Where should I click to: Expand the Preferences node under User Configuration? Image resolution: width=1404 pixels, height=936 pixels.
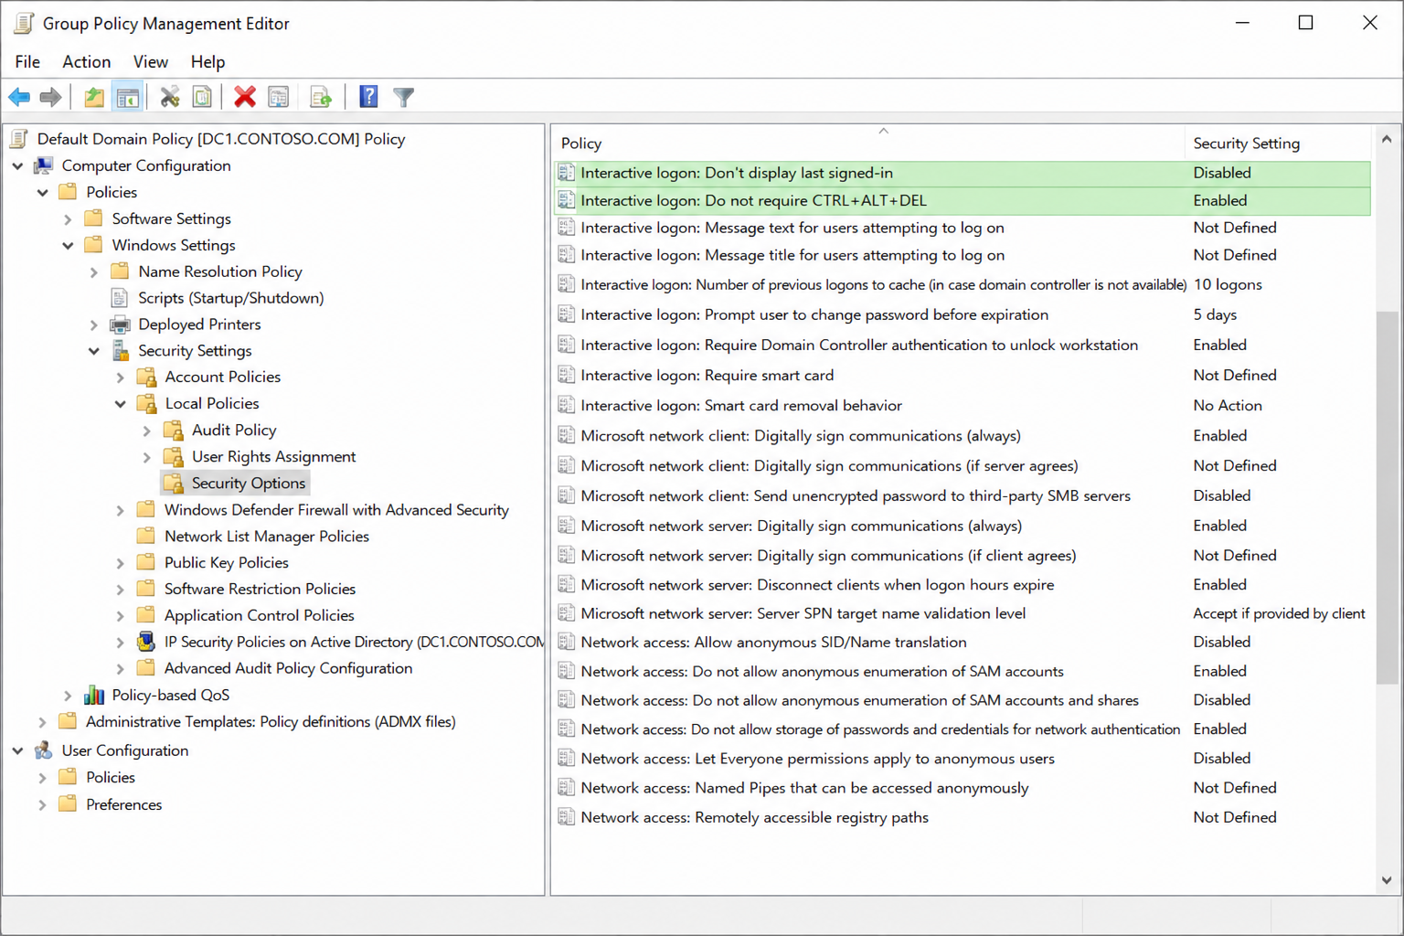coord(42,805)
